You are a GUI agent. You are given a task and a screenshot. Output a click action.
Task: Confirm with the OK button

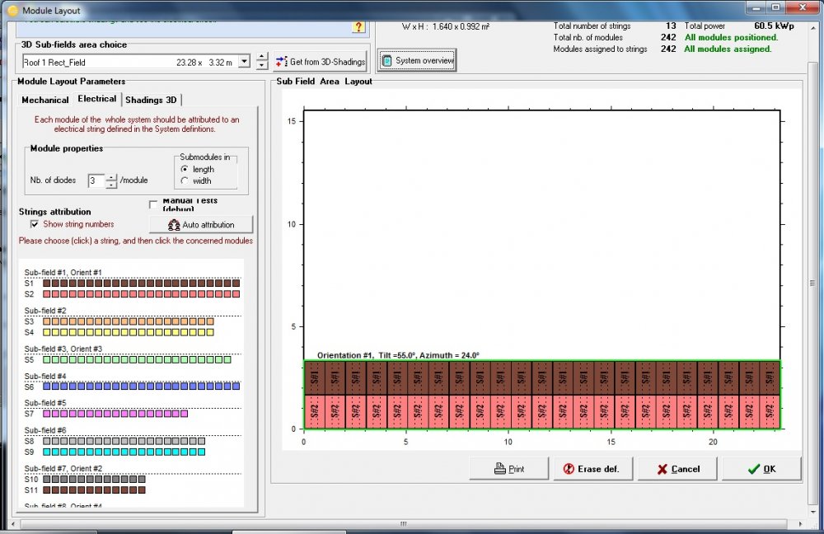(761, 469)
